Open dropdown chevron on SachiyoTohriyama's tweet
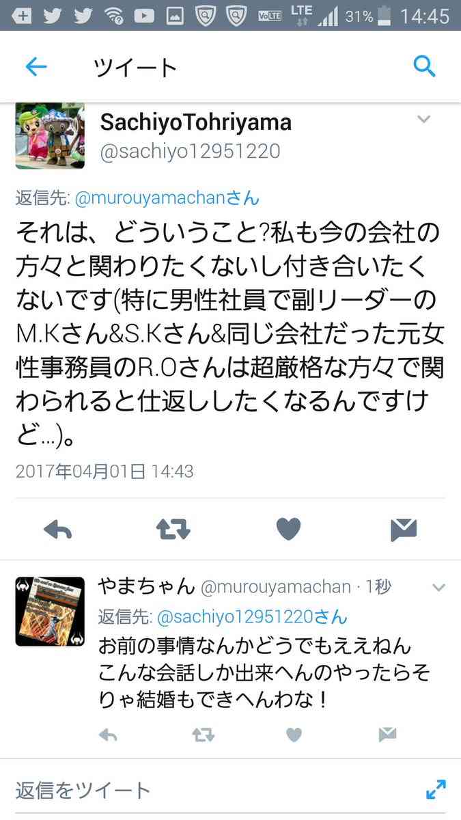 (423, 119)
